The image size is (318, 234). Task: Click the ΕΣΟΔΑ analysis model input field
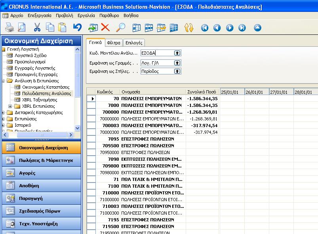(x=157, y=53)
